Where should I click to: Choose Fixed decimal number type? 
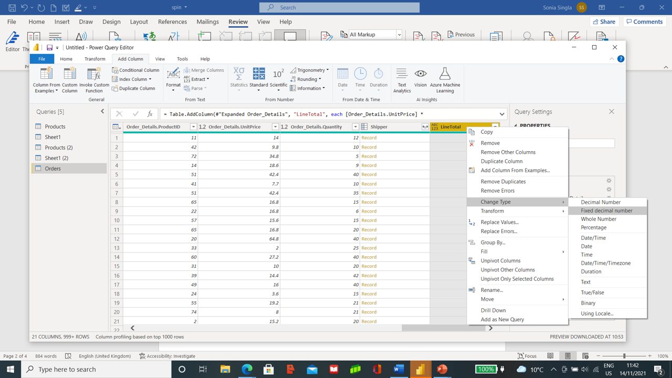click(x=607, y=211)
